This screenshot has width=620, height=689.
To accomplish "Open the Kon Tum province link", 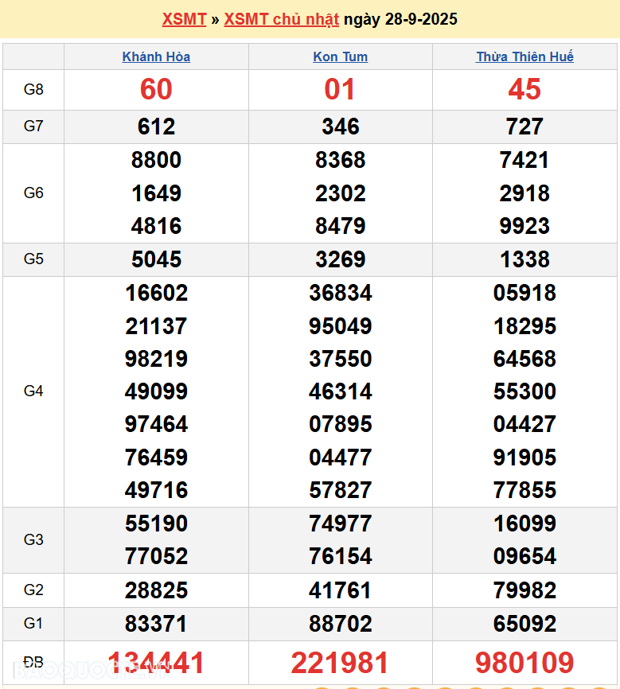I will coord(340,56).
